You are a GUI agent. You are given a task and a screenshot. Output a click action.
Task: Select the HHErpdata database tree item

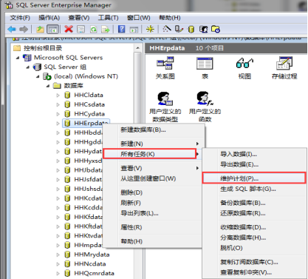86,123
